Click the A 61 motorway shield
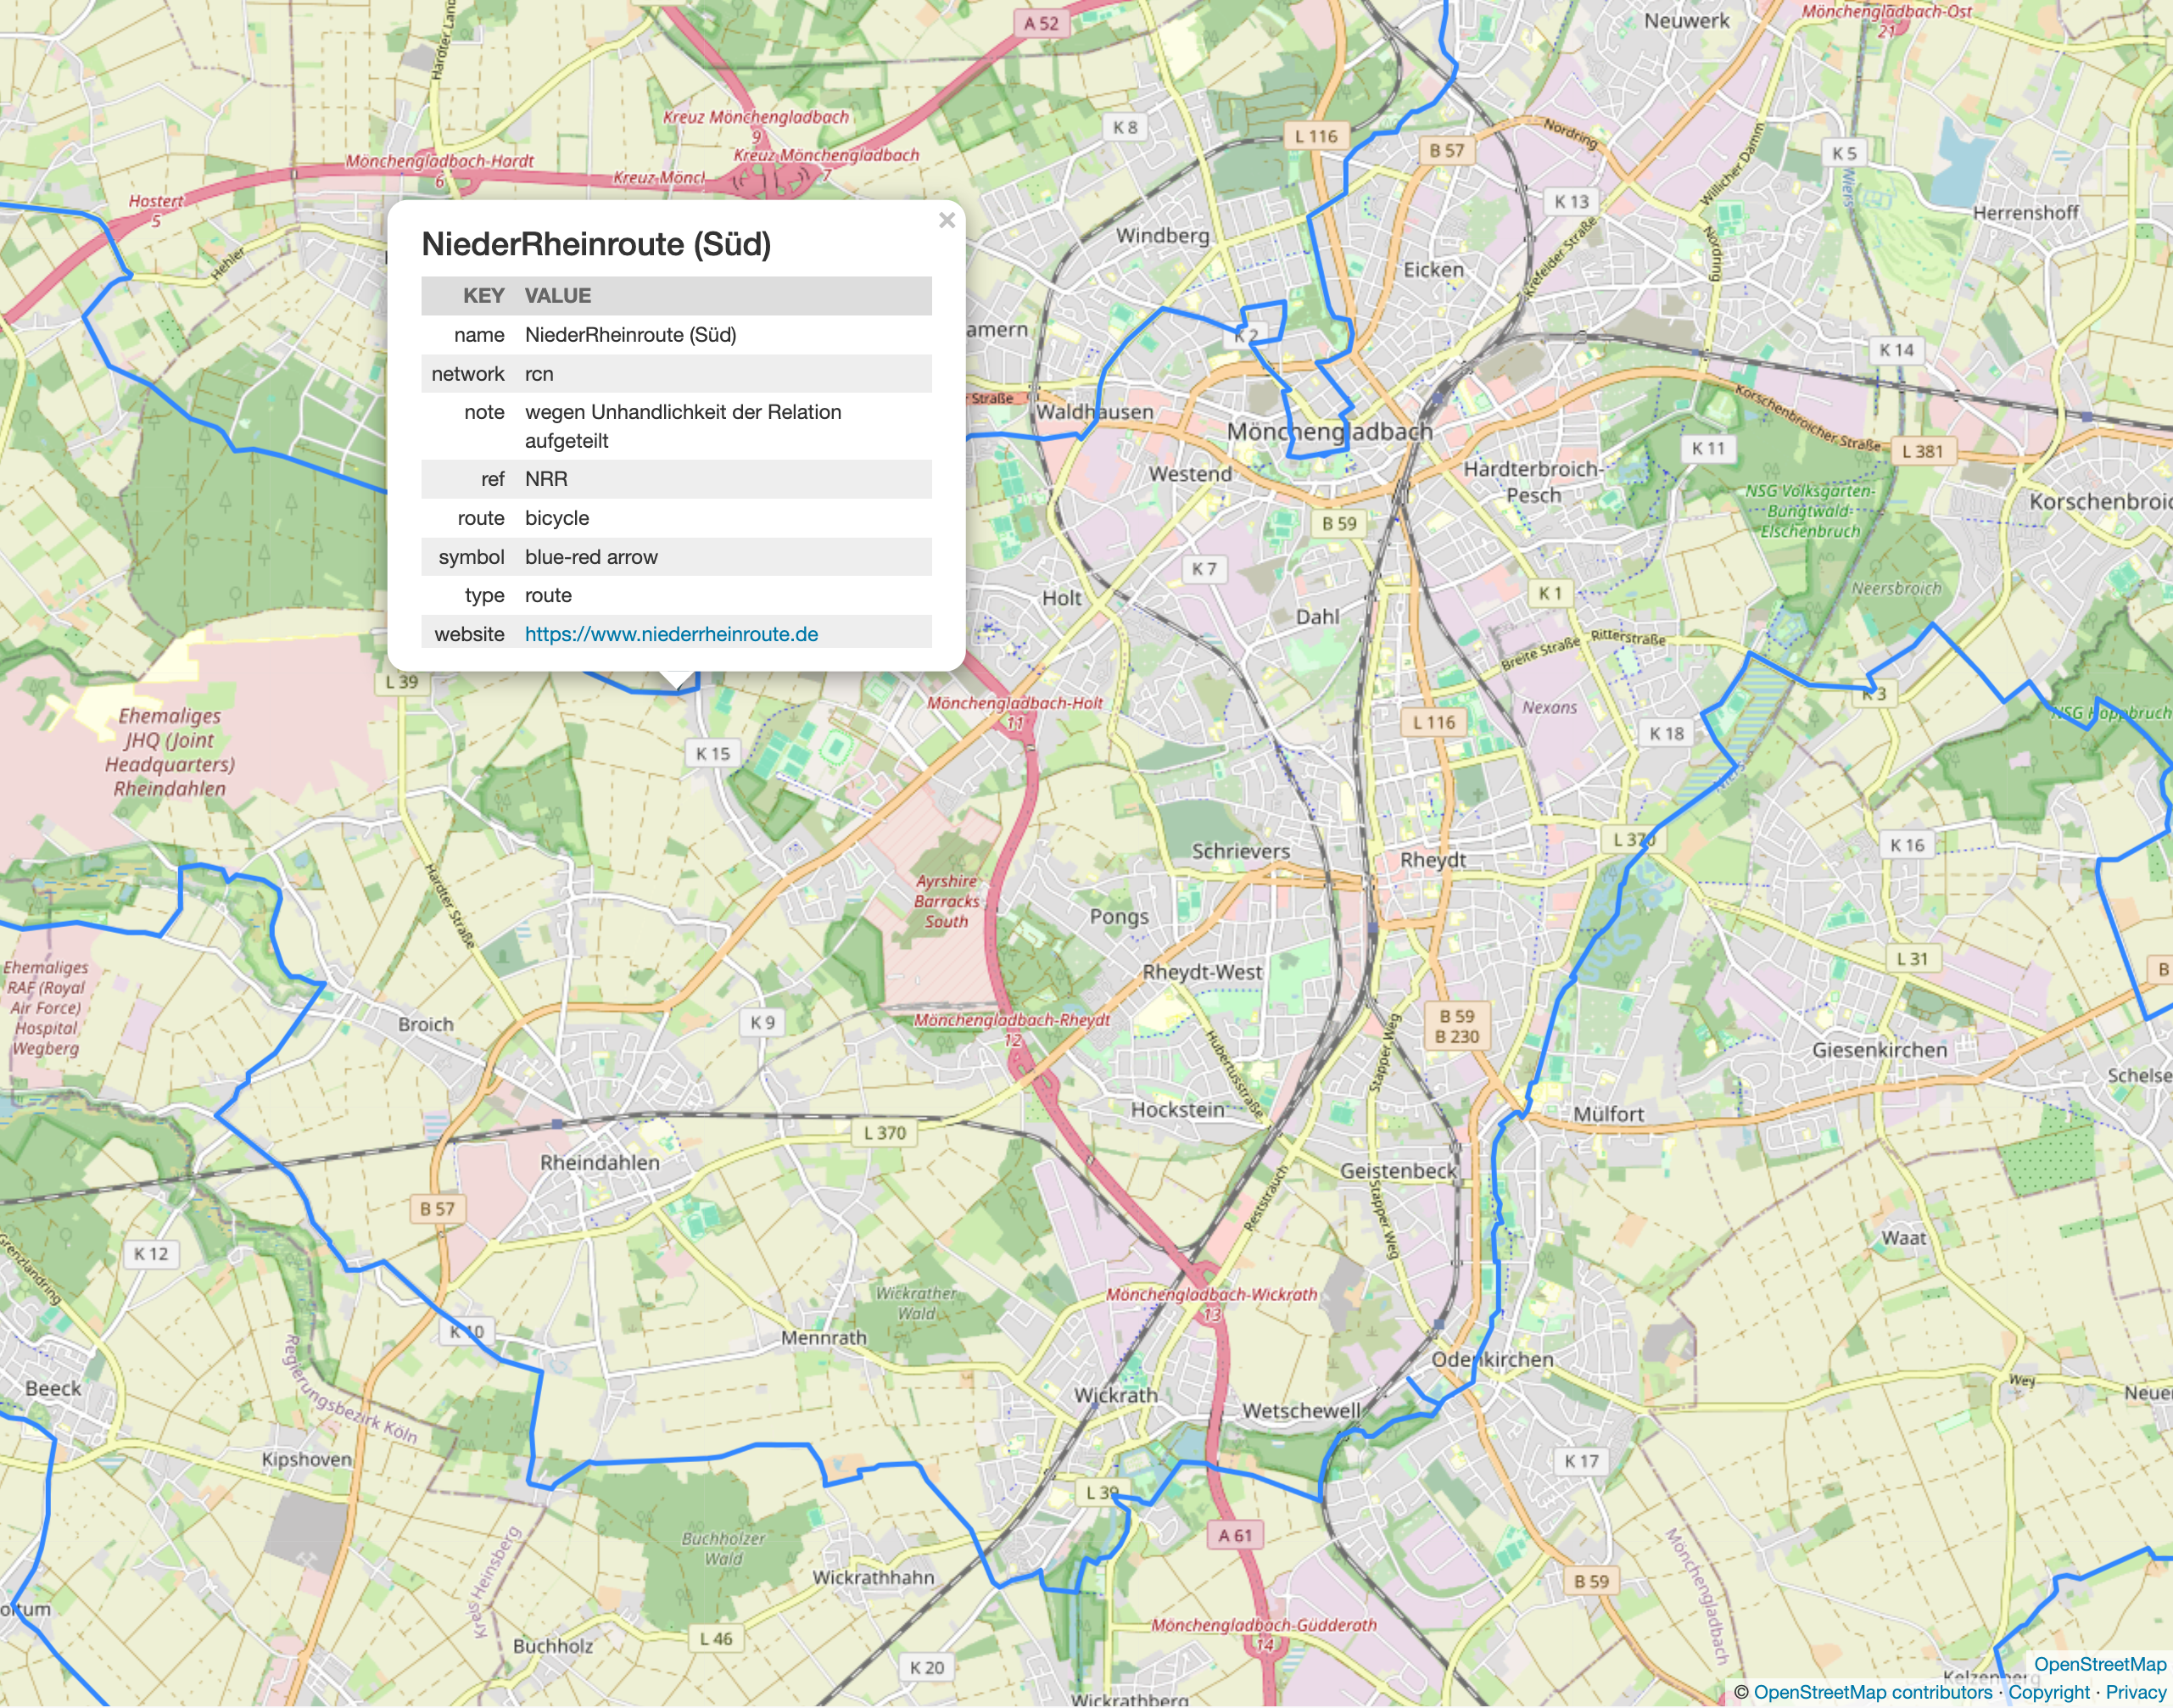 1235,1535
